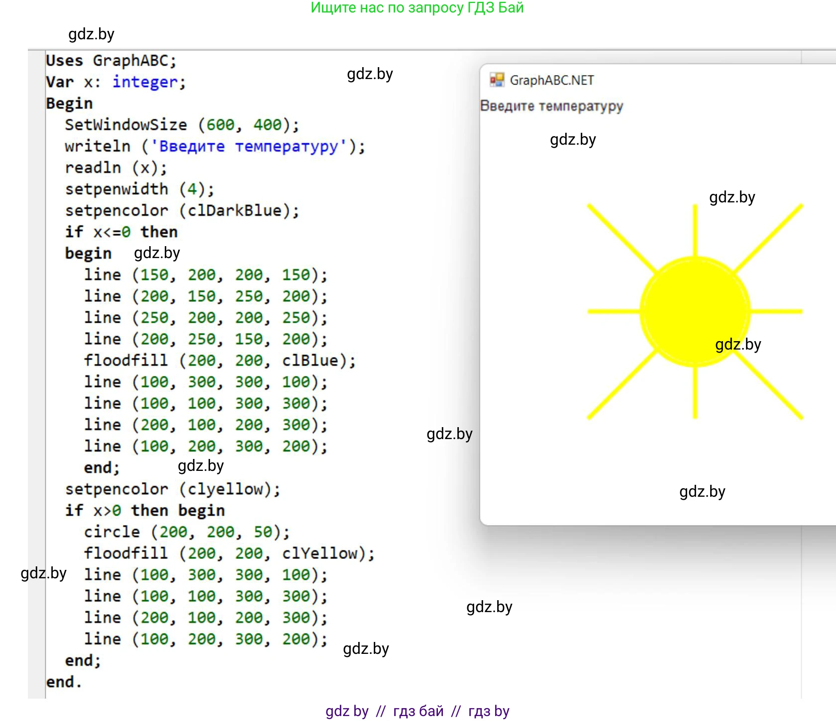Click the top vertical sun ray
The width and height of the screenshot is (836, 721).
[x=695, y=231]
